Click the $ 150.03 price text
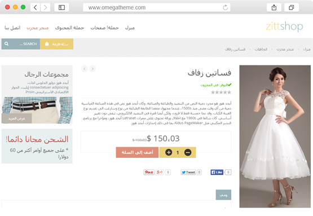 click(164, 139)
